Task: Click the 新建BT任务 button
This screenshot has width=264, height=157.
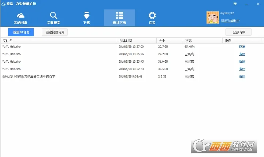Action: click(21, 32)
